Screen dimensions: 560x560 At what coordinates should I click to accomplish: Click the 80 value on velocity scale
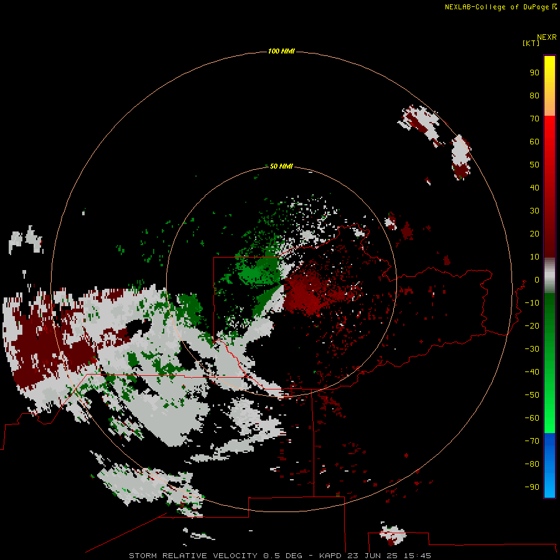[x=534, y=95]
